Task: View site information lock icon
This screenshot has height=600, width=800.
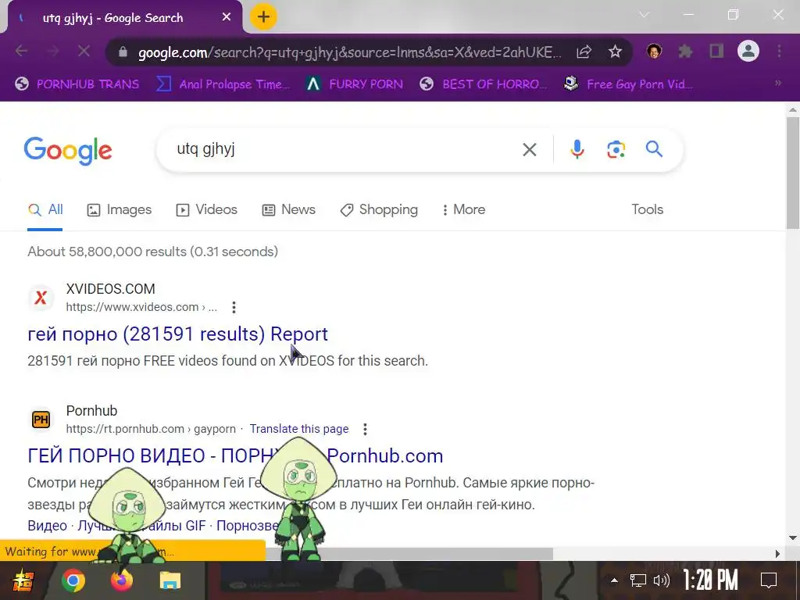Action: point(123,52)
